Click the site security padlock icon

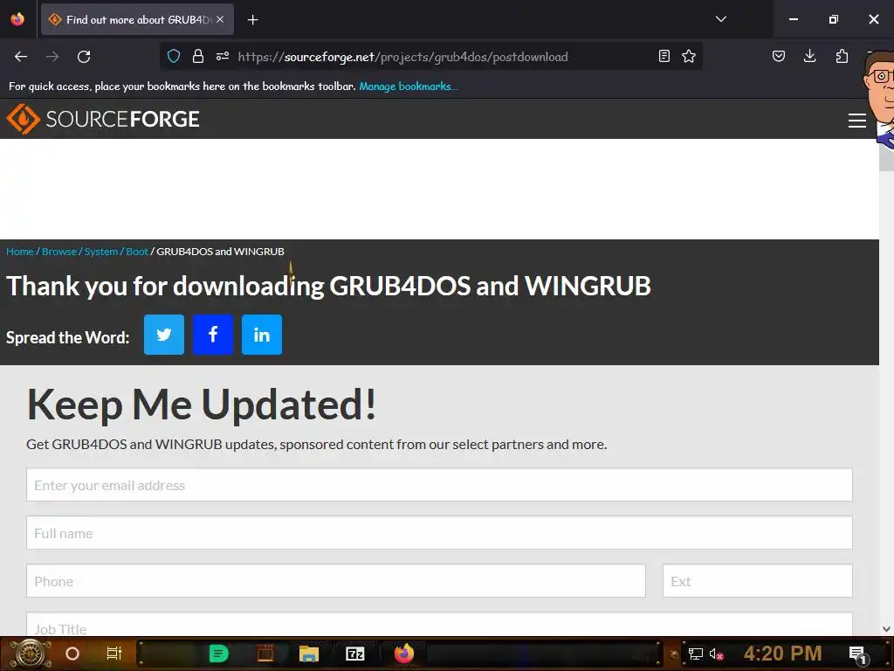tap(198, 56)
